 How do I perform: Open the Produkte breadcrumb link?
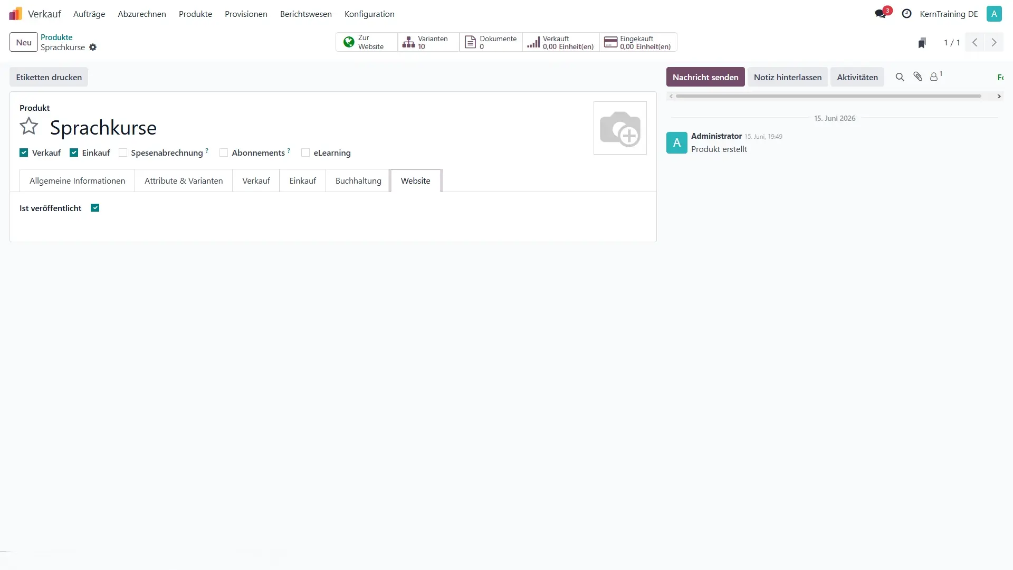coord(56,37)
